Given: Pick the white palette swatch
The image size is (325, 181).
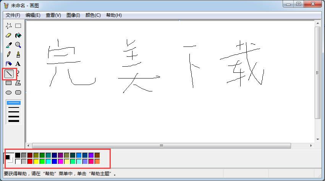Looking at the screenshot, I should click(x=18, y=161).
